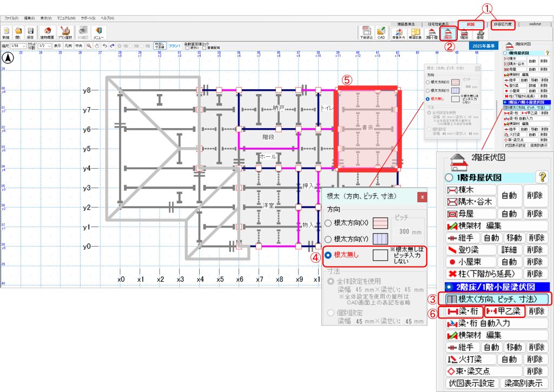Click the magnifier zoom tool icon
This screenshot has height=392, width=554.
pos(89,46)
